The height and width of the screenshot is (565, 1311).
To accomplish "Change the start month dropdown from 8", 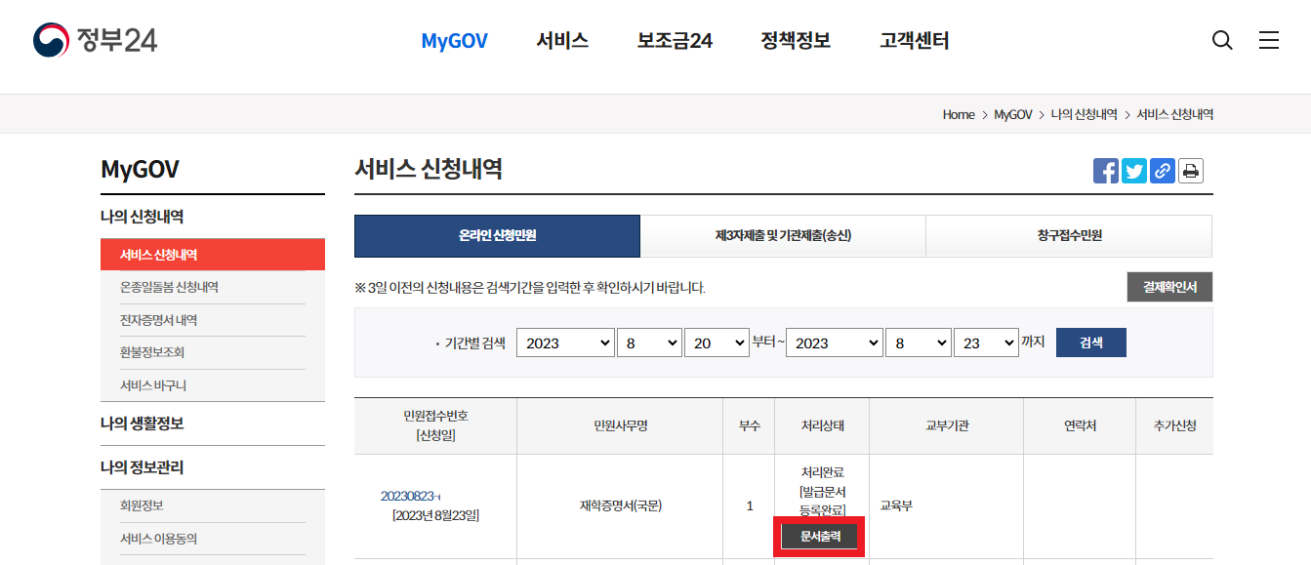I will coord(648,342).
